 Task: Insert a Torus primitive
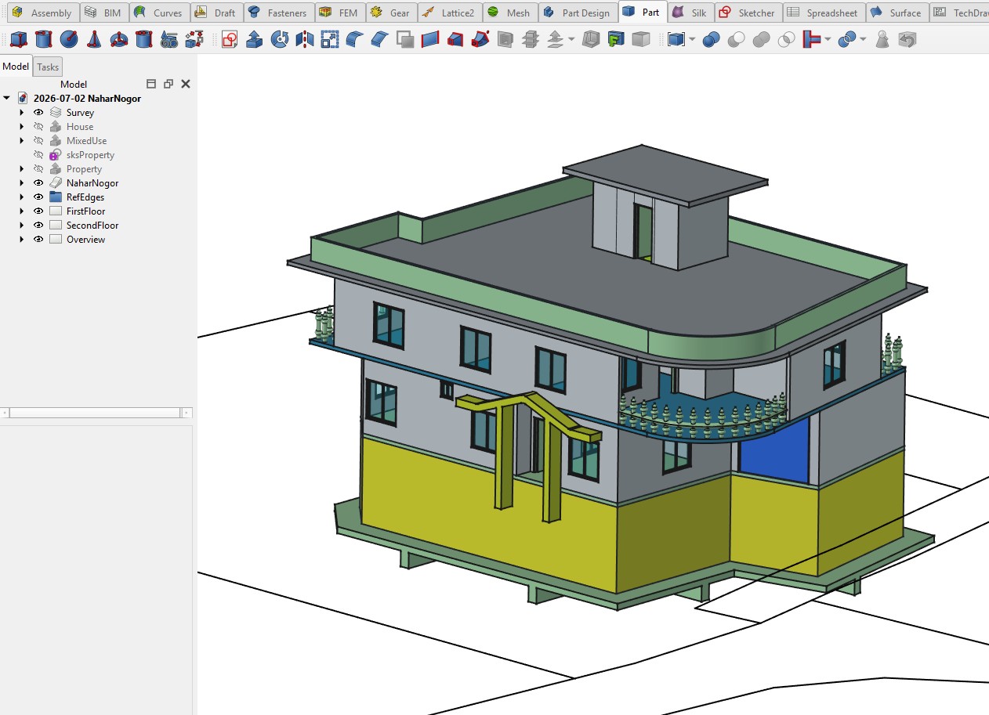pyautogui.click(x=119, y=39)
